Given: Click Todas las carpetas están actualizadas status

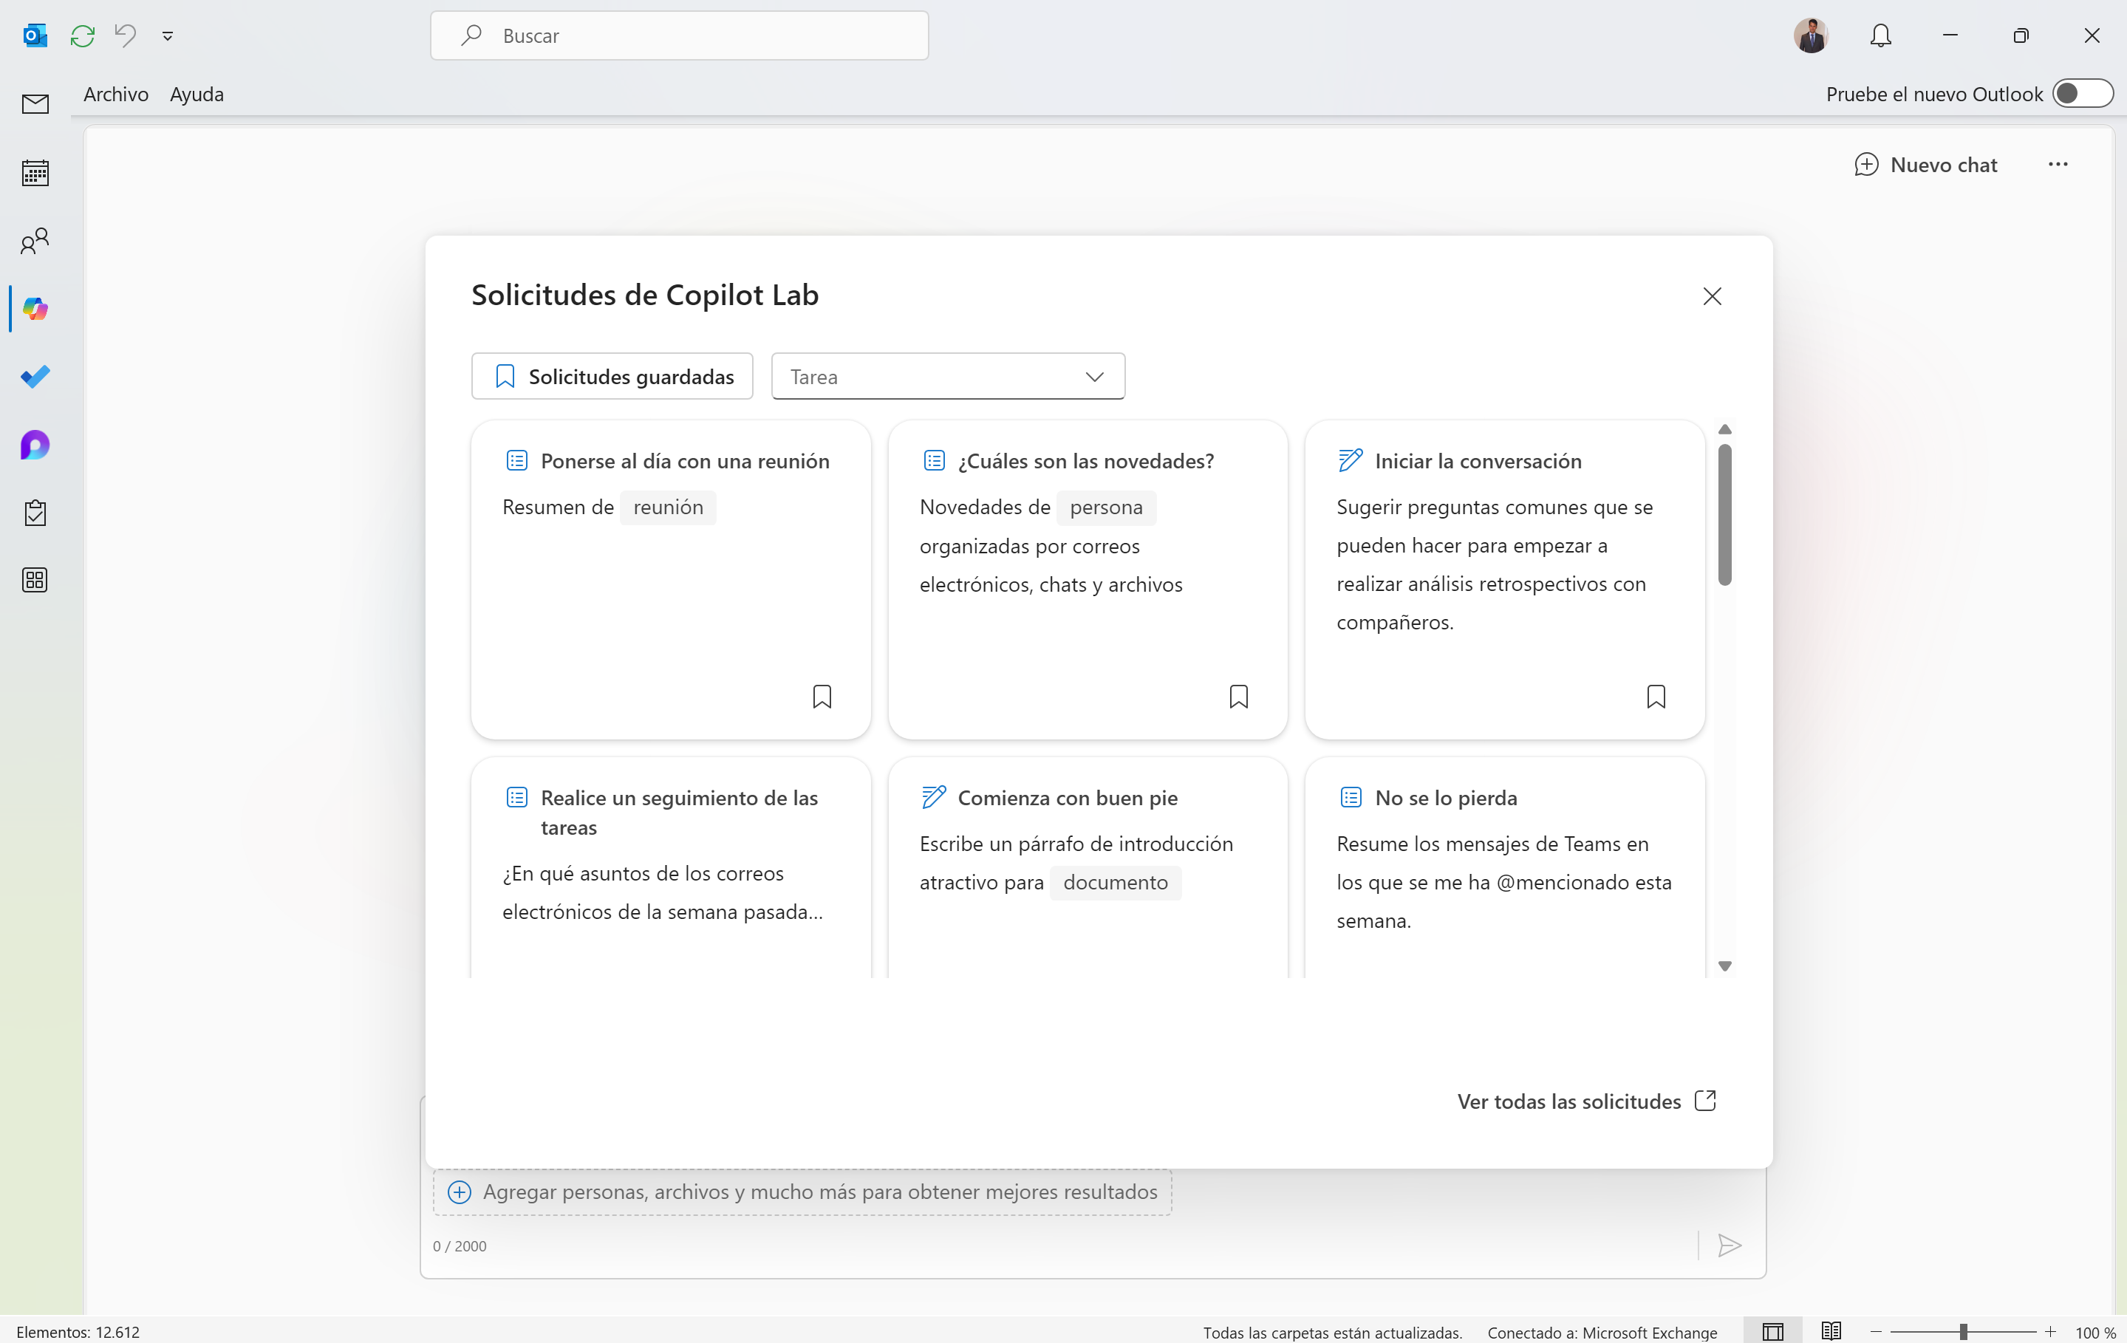Looking at the screenshot, I should coord(1332,1333).
